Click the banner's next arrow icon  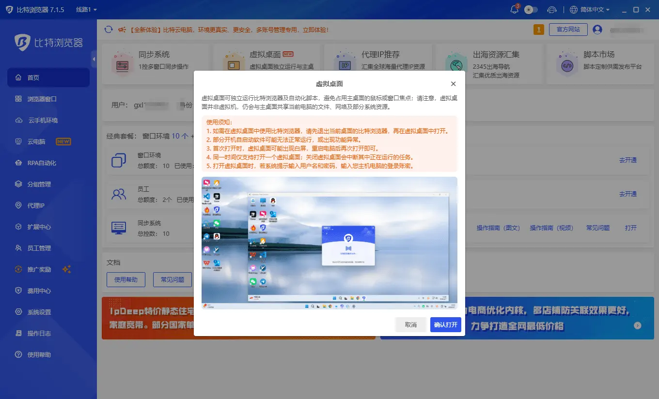pyautogui.click(x=638, y=326)
